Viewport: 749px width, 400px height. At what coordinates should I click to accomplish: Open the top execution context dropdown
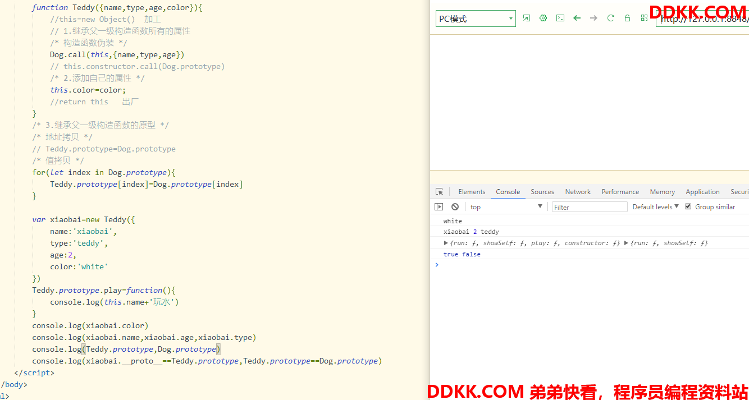[x=506, y=207]
